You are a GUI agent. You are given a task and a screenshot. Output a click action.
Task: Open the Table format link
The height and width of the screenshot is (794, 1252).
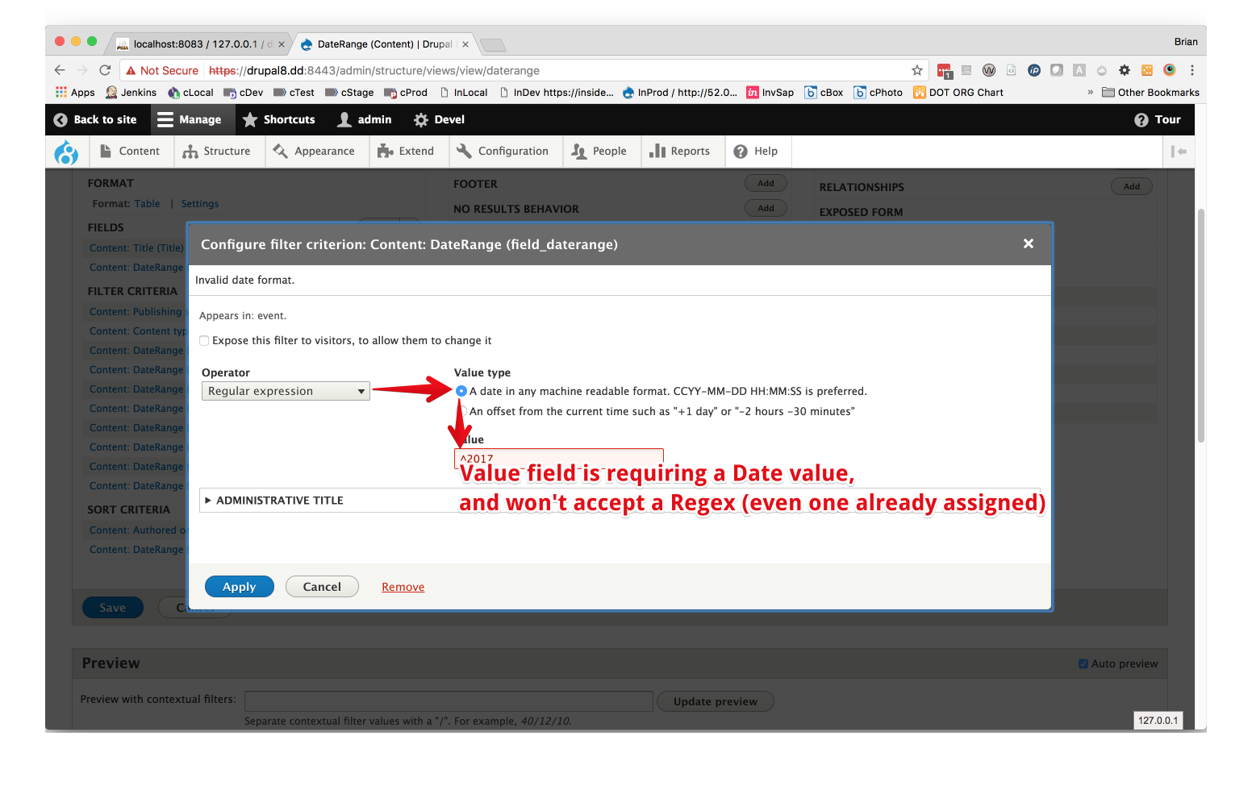(x=147, y=204)
